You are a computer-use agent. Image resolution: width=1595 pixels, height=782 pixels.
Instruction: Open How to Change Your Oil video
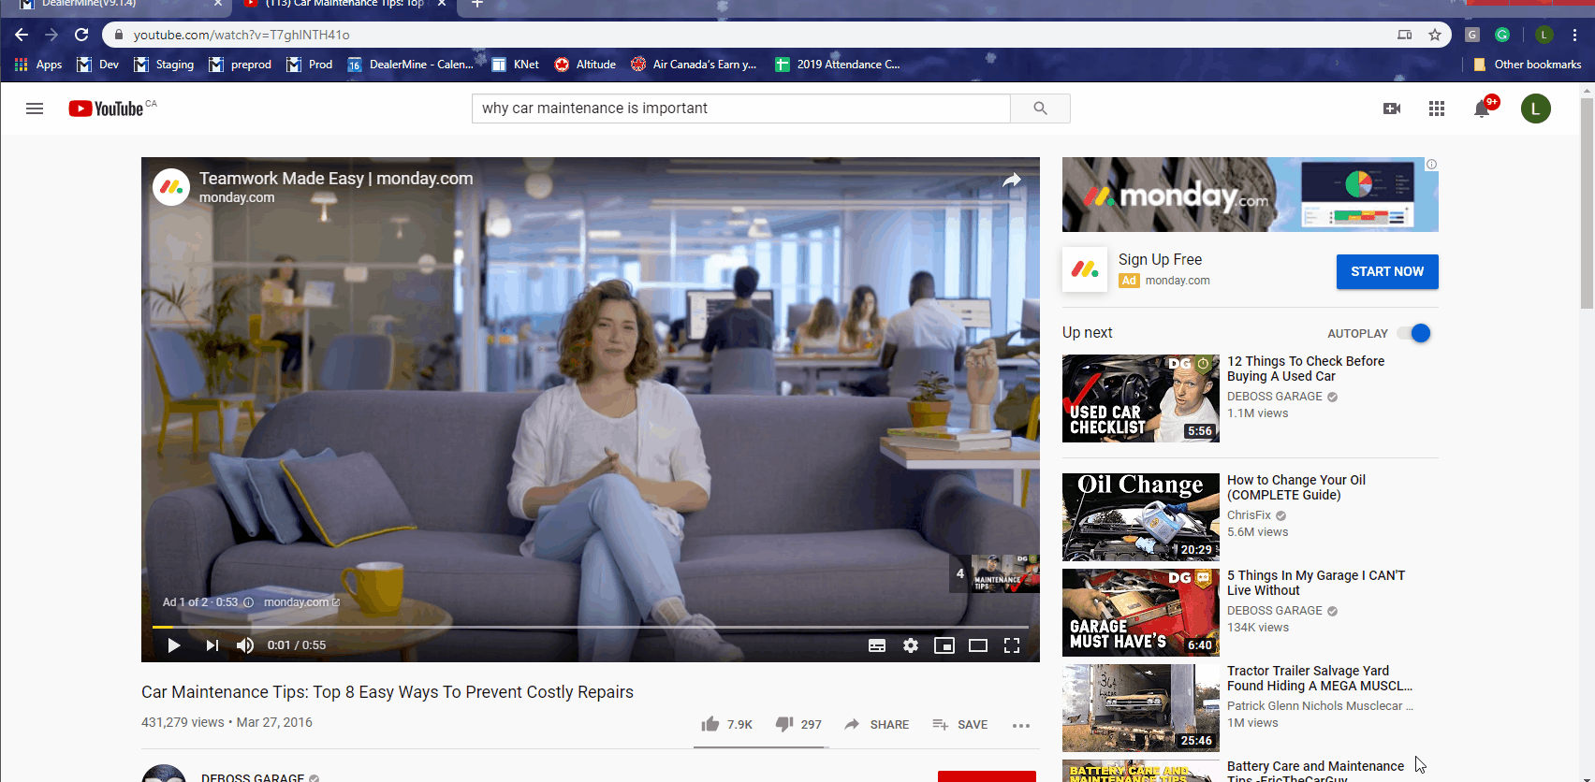(1295, 487)
